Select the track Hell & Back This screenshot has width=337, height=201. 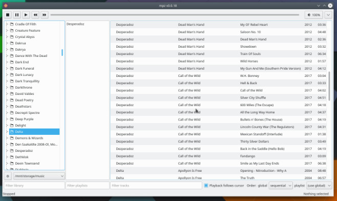[219, 83]
